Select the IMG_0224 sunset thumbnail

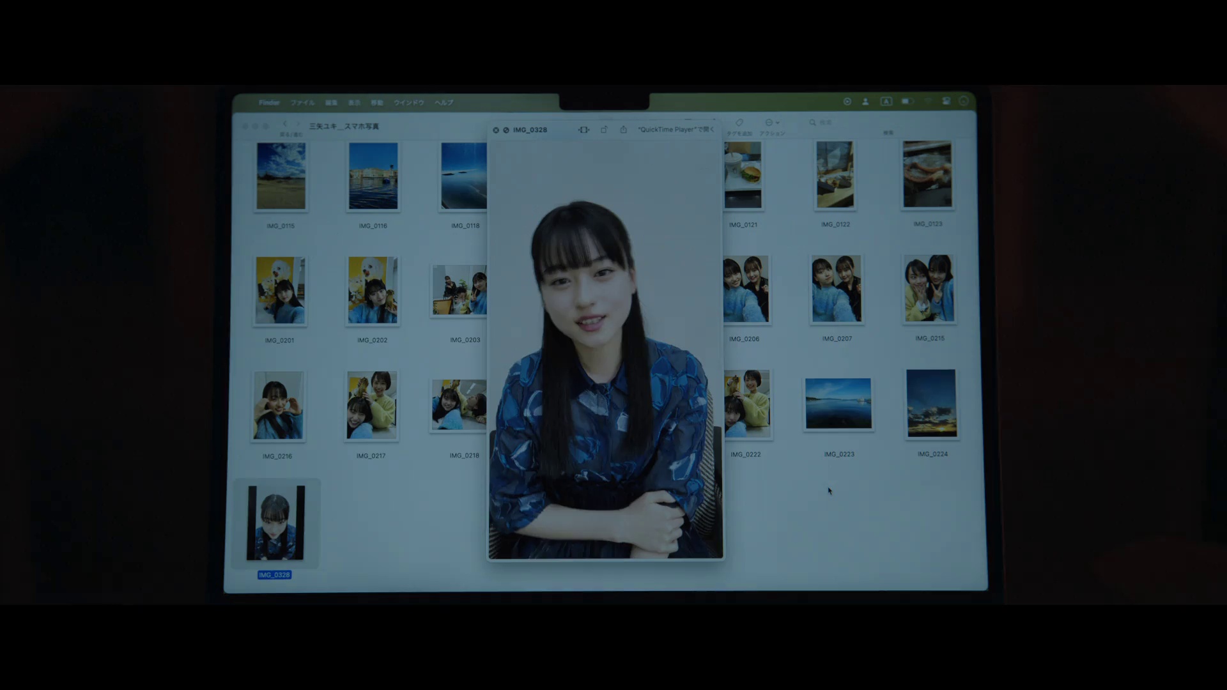[x=931, y=403]
